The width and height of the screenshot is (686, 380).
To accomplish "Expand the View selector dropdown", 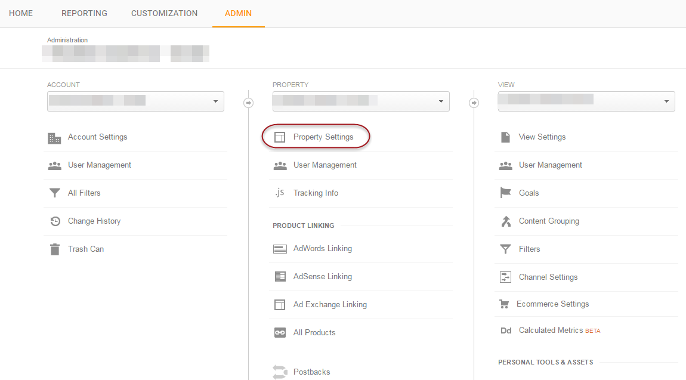I will (586, 101).
